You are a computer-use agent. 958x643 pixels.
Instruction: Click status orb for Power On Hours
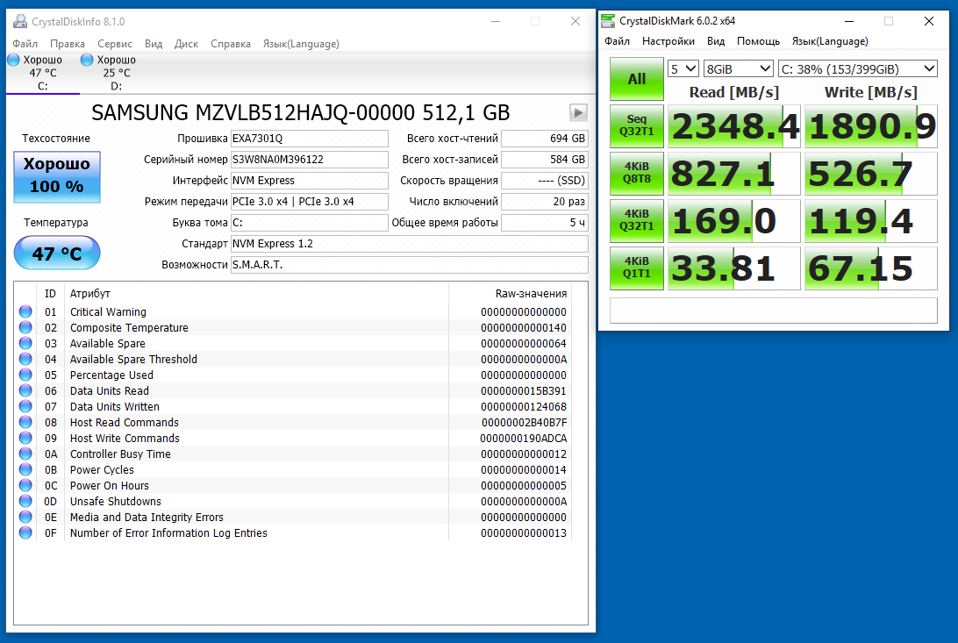25,485
